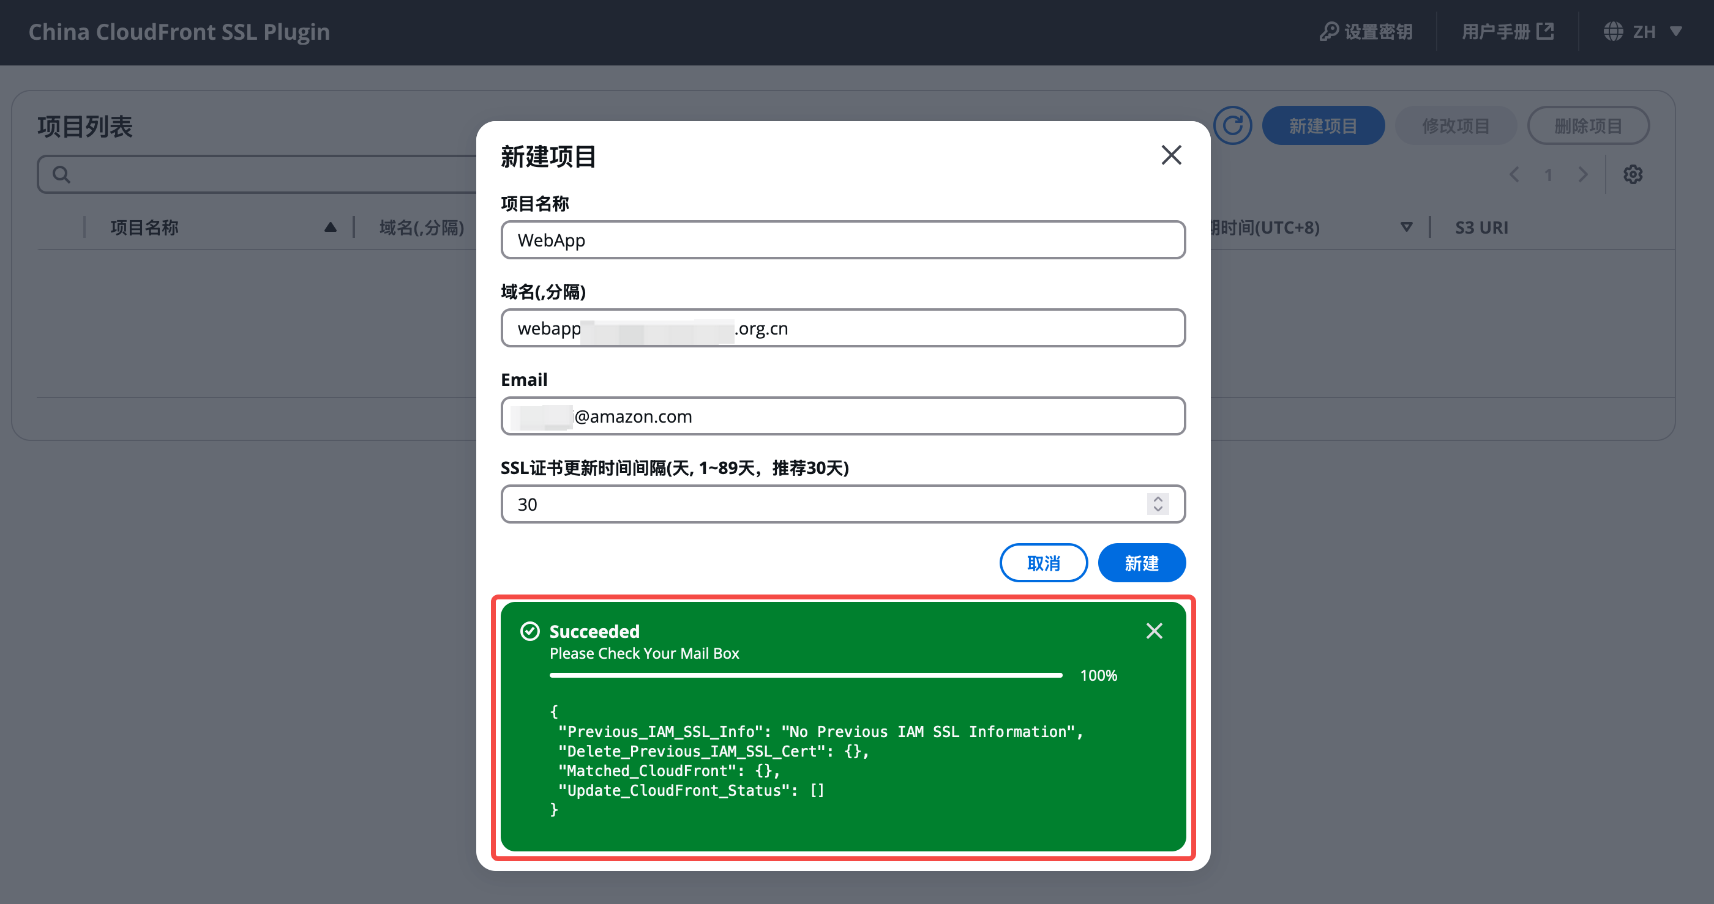Click the external link icon beside 用户手册
1714x904 pixels.
pos(1546,31)
